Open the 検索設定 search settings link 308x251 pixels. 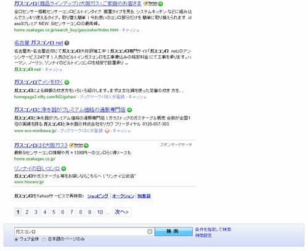[x=203, y=236]
